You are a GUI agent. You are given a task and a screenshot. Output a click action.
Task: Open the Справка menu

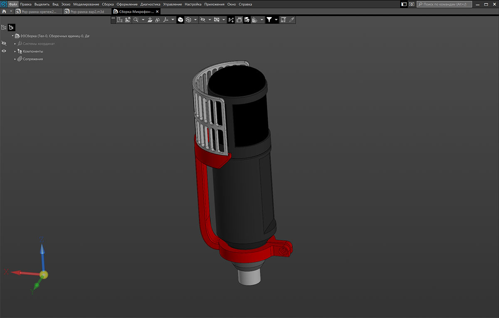[x=245, y=4]
